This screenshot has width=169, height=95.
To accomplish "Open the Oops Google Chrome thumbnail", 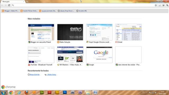I will click(x=99, y=32).
